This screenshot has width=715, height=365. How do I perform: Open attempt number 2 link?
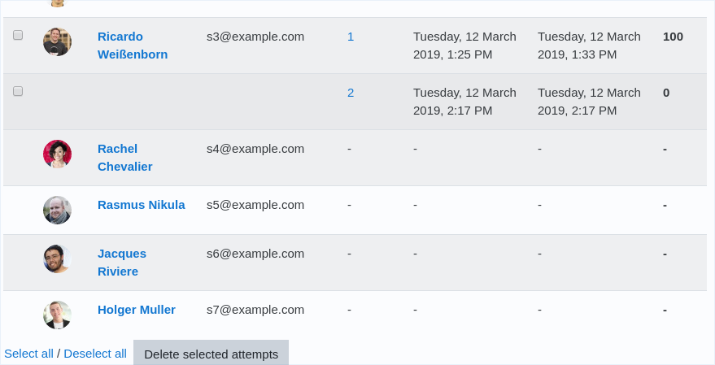coord(351,93)
